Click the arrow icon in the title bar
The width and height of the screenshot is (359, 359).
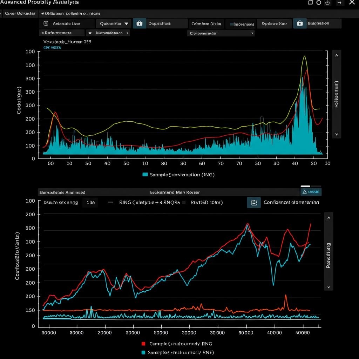click(340, 3)
